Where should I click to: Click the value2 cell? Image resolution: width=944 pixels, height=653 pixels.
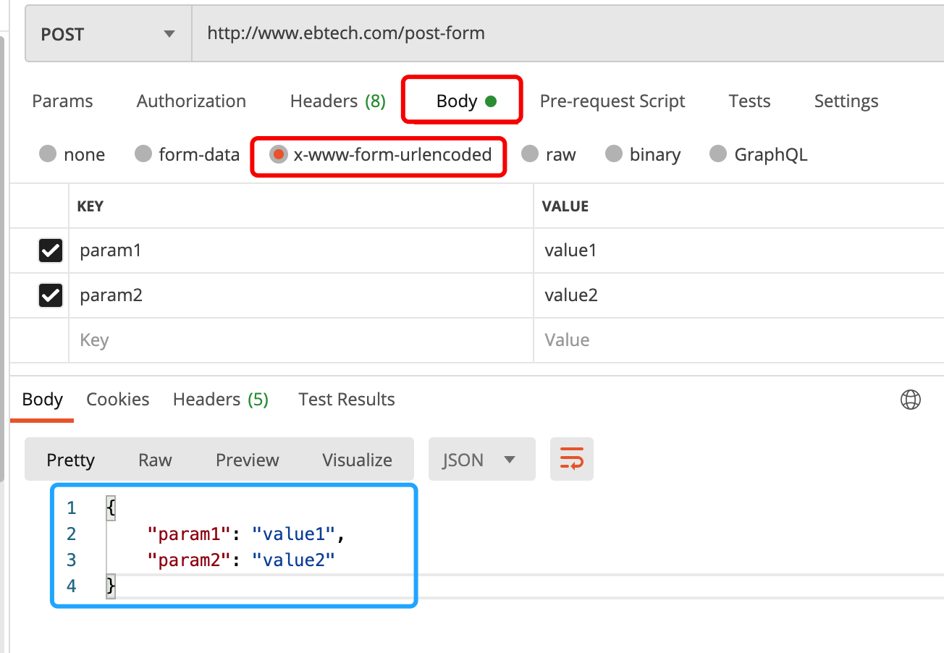point(739,295)
